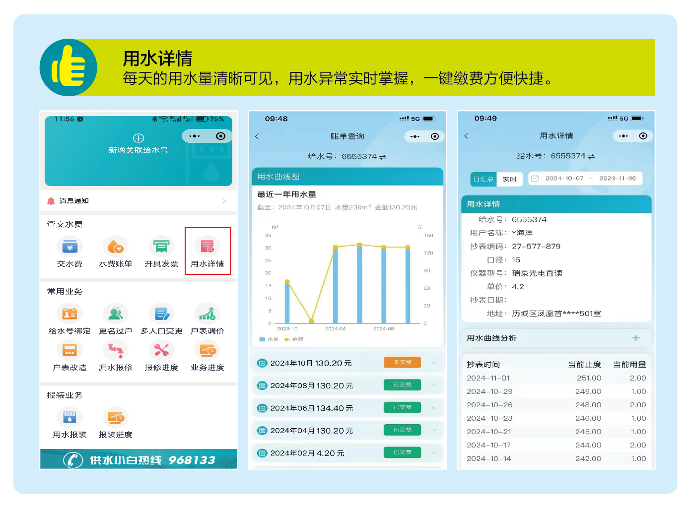Tap the 户表调价 price adjustment icon
This screenshot has height=508, width=691.
[x=207, y=314]
